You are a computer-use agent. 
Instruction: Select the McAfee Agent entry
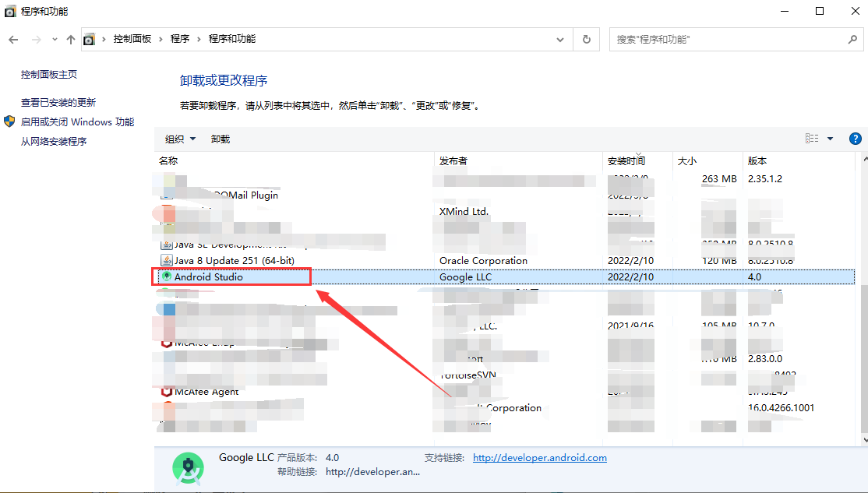pos(206,392)
